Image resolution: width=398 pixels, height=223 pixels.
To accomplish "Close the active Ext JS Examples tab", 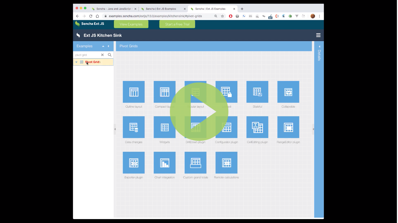I will click(x=234, y=9).
